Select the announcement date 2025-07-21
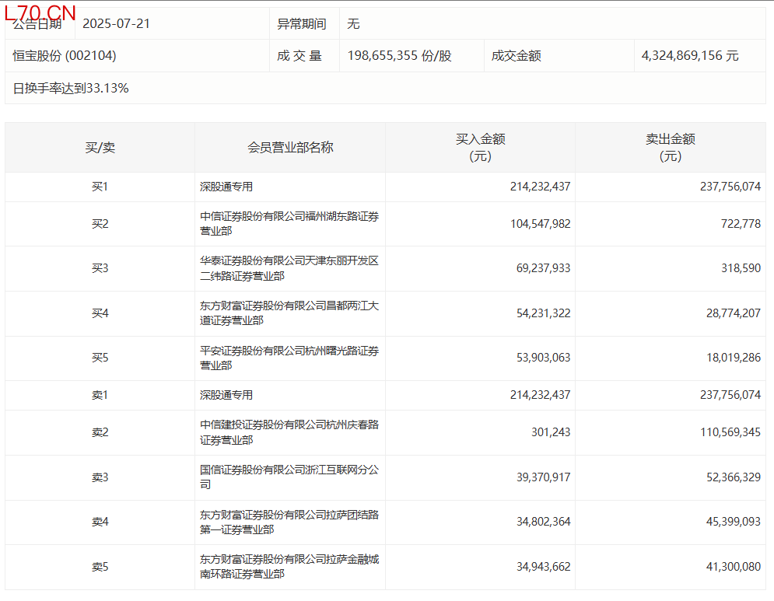The height and width of the screenshot is (601, 774). coord(116,24)
